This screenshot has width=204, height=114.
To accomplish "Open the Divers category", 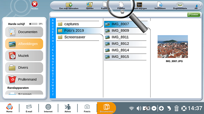I will coord(24,68).
